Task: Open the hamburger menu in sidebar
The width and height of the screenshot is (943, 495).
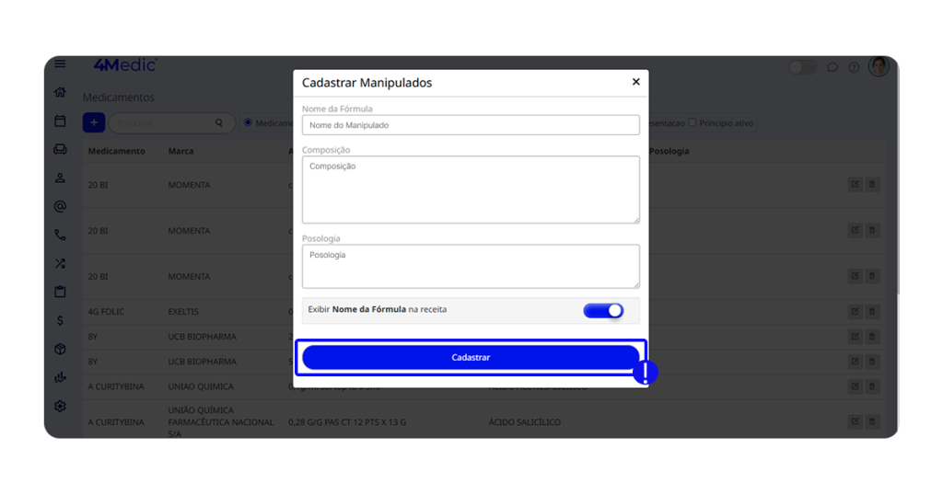Action: (60, 64)
